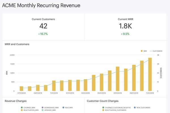The width and height of the screenshot is (170, 113).
Task: Click the 16.7% customer growth indicator
Action: point(43,34)
